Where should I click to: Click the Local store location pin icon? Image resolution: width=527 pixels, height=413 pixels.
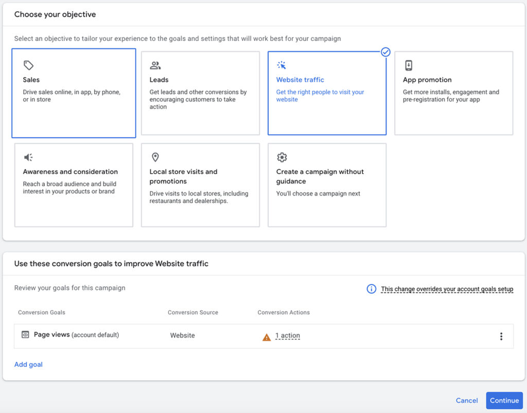pyautogui.click(x=155, y=157)
